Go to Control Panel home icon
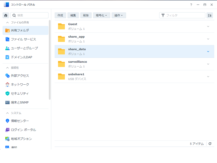Image resolution: width=217 pixels, height=163 pixels. (x=6, y=15)
